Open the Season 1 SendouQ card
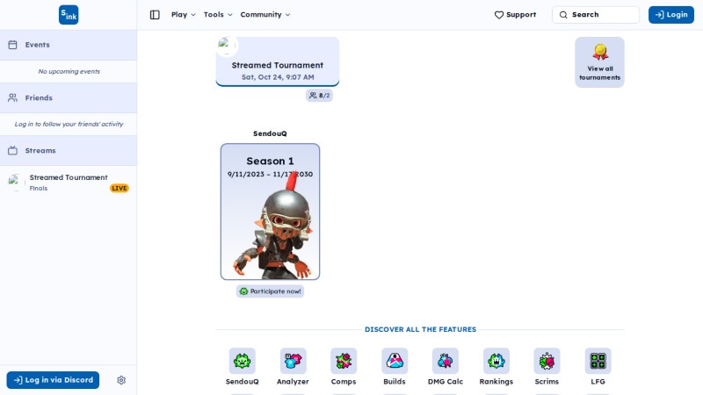This screenshot has height=395, width=703. point(270,212)
